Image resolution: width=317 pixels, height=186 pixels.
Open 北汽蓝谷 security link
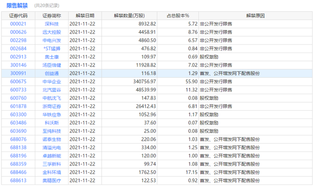click(x=52, y=90)
